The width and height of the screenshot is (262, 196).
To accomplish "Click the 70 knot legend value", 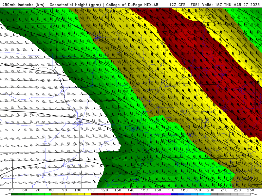I will [38, 190].
